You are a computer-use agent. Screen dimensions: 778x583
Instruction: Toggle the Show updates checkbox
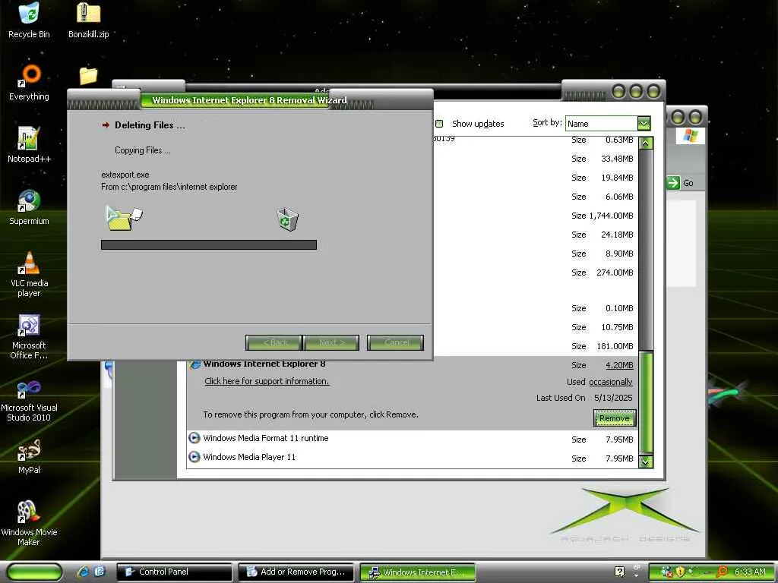(x=439, y=124)
